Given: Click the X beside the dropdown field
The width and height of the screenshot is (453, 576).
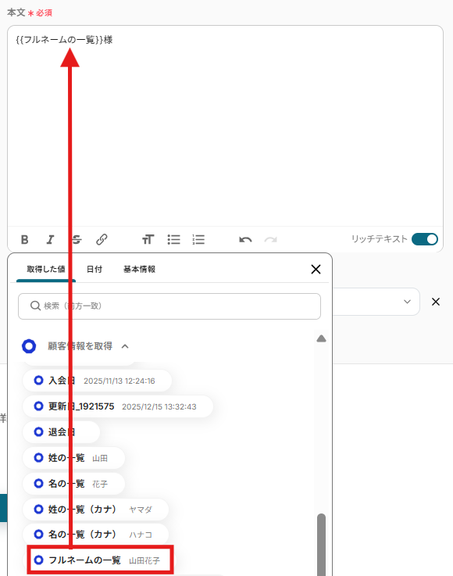Looking at the screenshot, I should [x=436, y=302].
